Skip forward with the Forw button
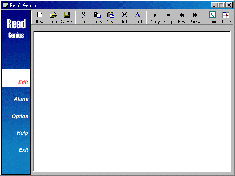The image size is (235, 176). point(195,18)
